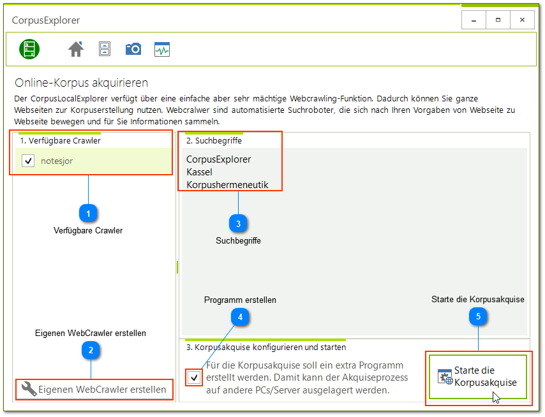Start acquisition with Starte die Korpusakquise
Image resolution: width=545 pixels, height=417 pixels.
(x=478, y=377)
